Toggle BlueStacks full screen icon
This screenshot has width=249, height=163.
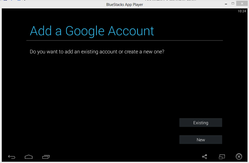coord(222,157)
